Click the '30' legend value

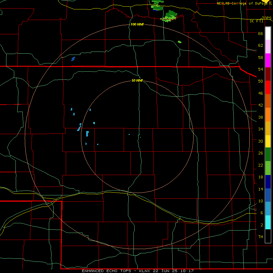(x=261, y=141)
